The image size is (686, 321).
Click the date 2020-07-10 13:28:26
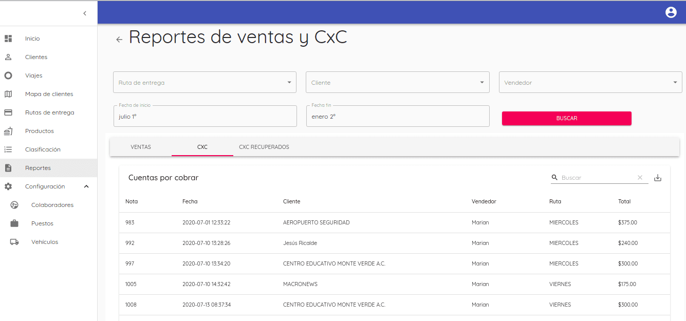click(206, 243)
